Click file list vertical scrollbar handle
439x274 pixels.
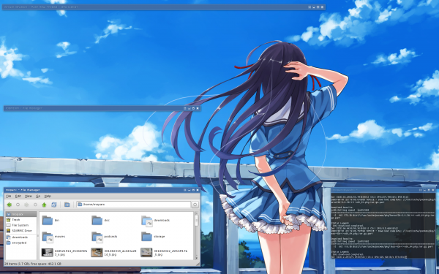pos(197,221)
